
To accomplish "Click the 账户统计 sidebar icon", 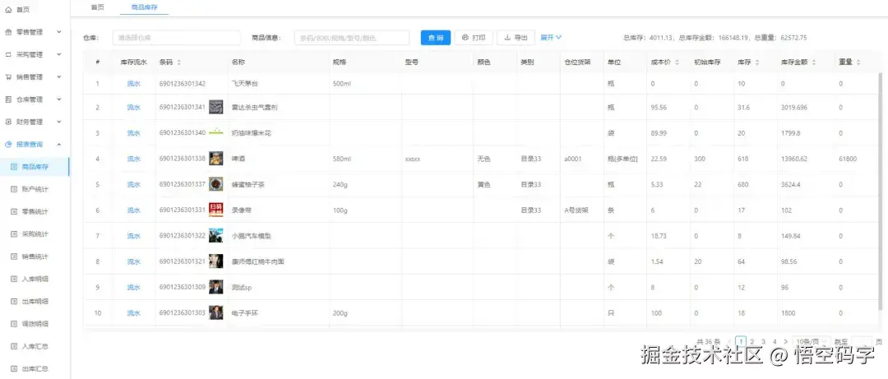I will [15, 189].
